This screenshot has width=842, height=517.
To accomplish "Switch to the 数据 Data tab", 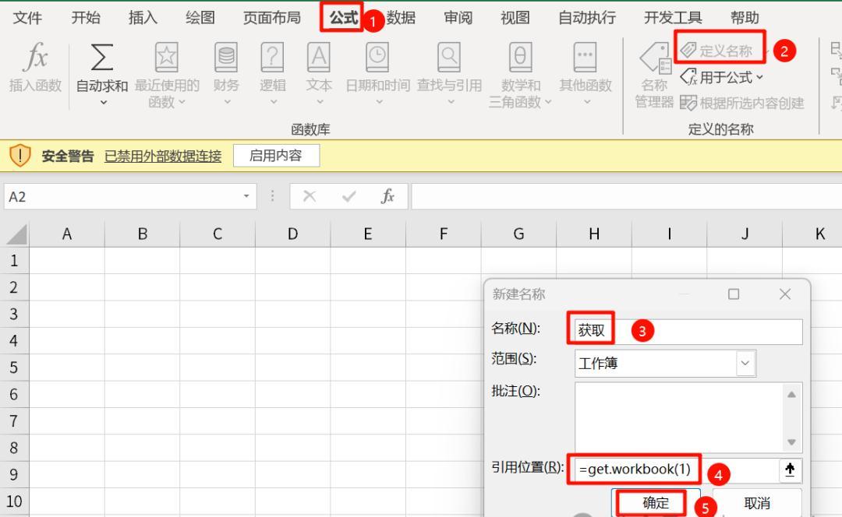I will pos(402,18).
